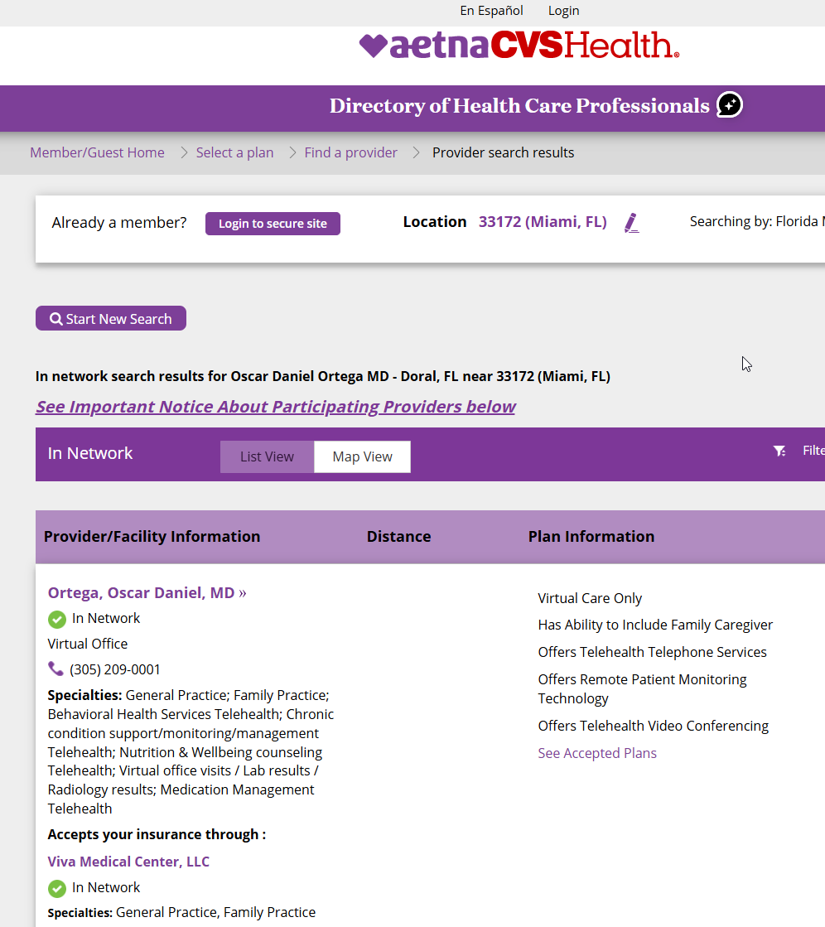This screenshot has height=927, width=825.
Task: Click the phone icon beside (305) 209-0001
Action: click(x=55, y=669)
